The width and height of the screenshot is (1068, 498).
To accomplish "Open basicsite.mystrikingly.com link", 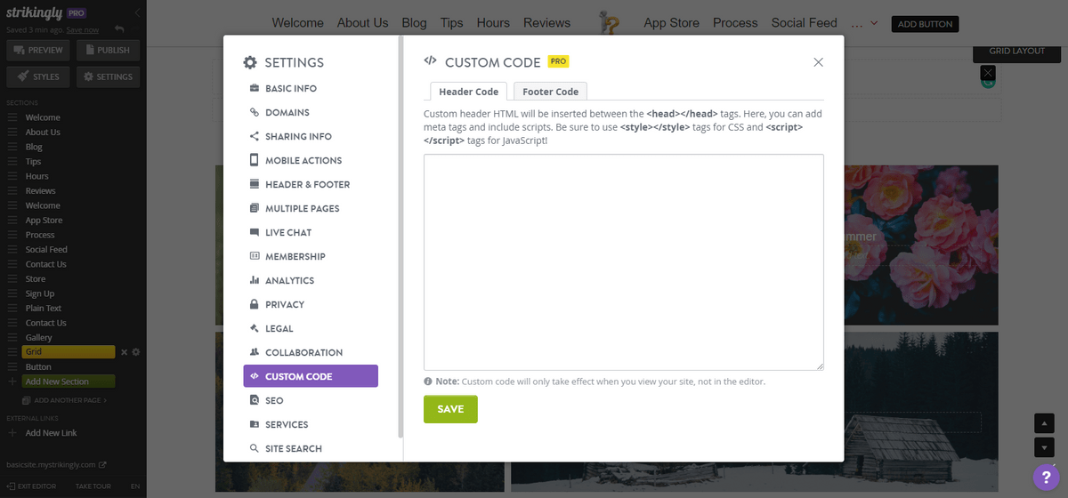I will click(x=56, y=464).
